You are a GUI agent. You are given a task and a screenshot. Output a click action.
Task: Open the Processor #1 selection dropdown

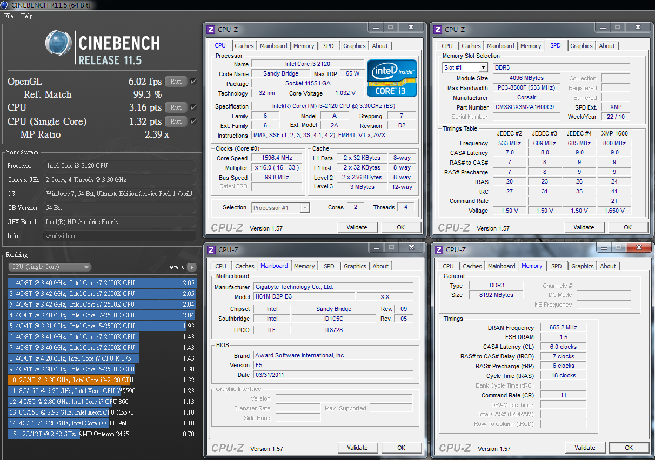pos(280,207)
